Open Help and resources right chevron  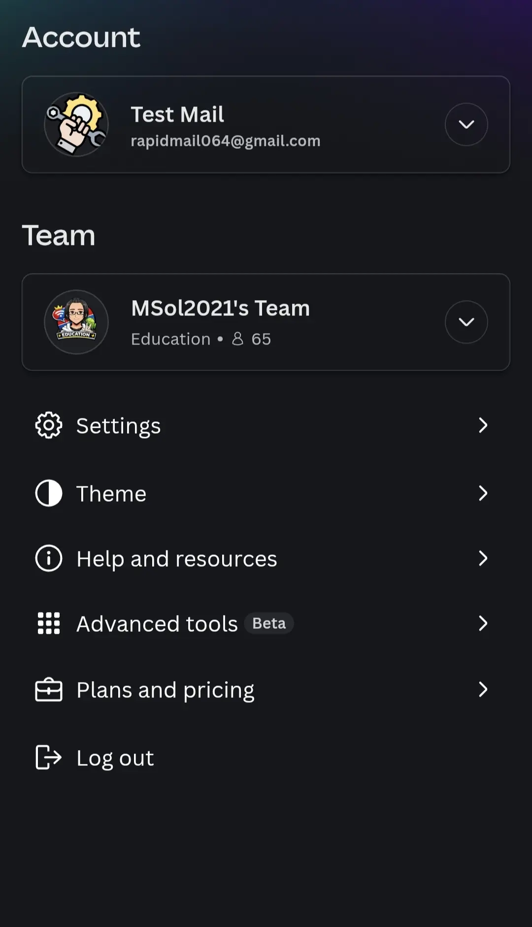[x=483, y=558]
